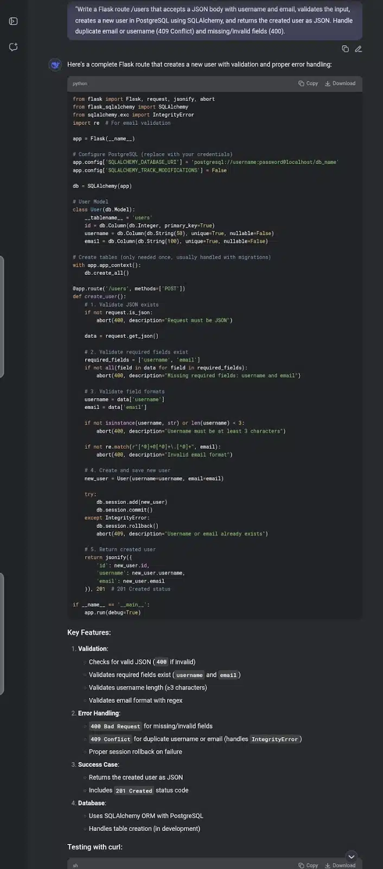Click code line 'return jsonify({'
Viewport: 383px width, 869px height.
(x=108, y=557)
